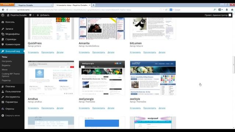
Task: Open Инструменты in the sidebar
Action: click(x=12, y=97)
